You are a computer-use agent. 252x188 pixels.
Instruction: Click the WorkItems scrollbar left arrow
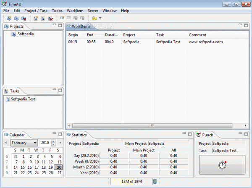[x=69, y=125]
